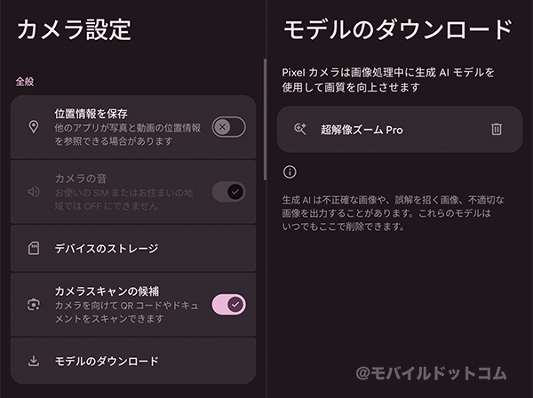This screenshot has width=533, height=398.
Task: Select the 超解像ズーム Pro model row
Action: (x=400, y=129)
